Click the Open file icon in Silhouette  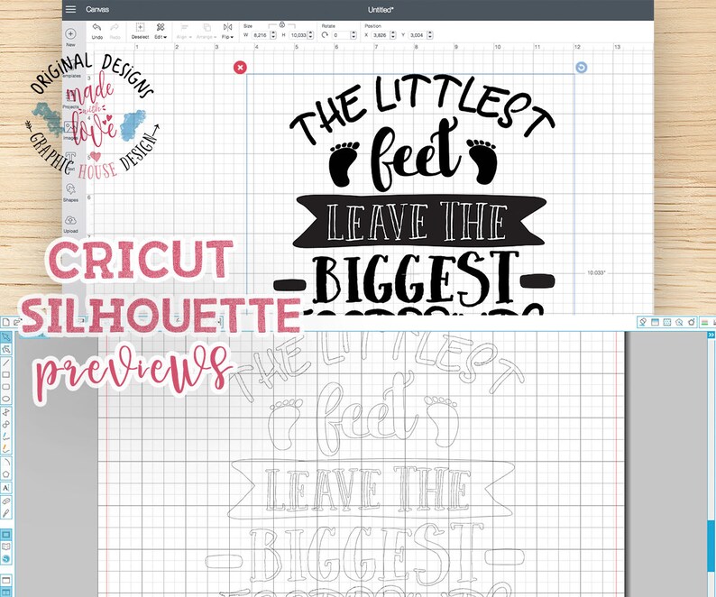tap(17, 323)
